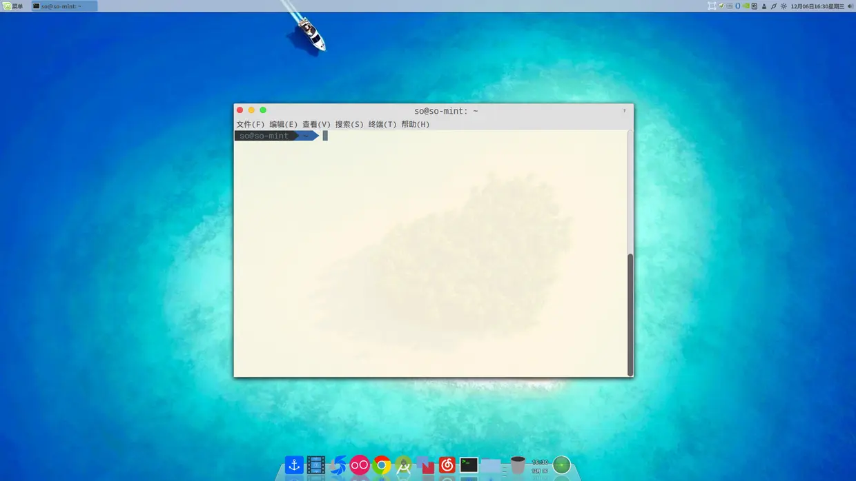
Task: Click the dock clock showing 16:30
Action: tap(540, 466)
